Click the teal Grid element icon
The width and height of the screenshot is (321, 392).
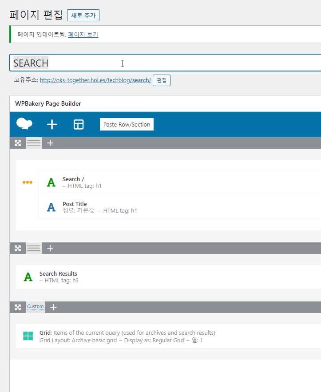pyautogui.click(x=28, y=336)
